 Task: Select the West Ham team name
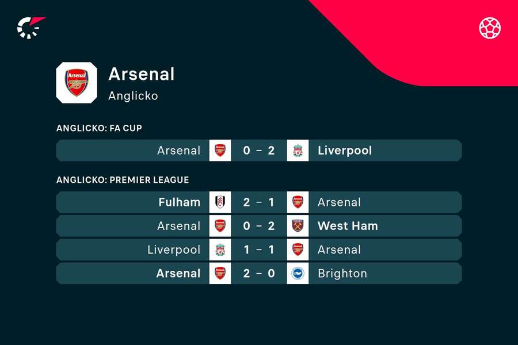[x=348, y=226]
